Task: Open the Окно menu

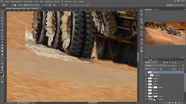Action: click(75, 1)
